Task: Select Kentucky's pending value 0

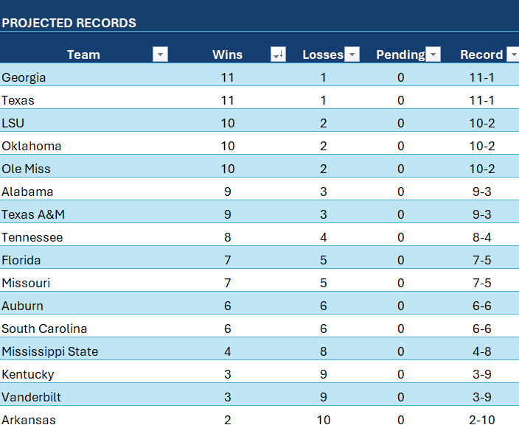Action: [400, 374]
